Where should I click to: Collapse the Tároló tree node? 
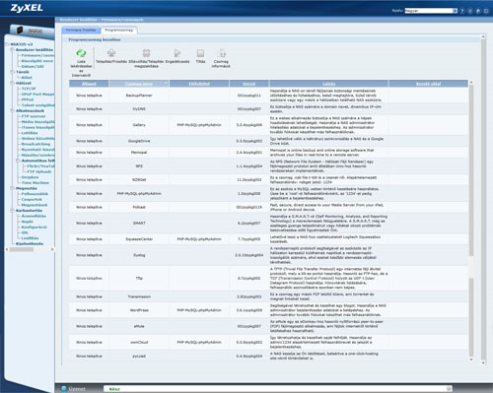13,72
